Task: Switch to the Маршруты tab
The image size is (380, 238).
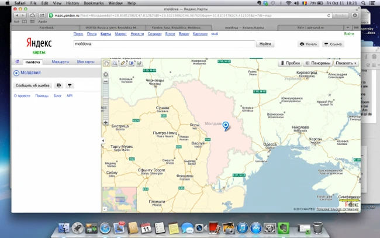Action: tap(60, 61)
